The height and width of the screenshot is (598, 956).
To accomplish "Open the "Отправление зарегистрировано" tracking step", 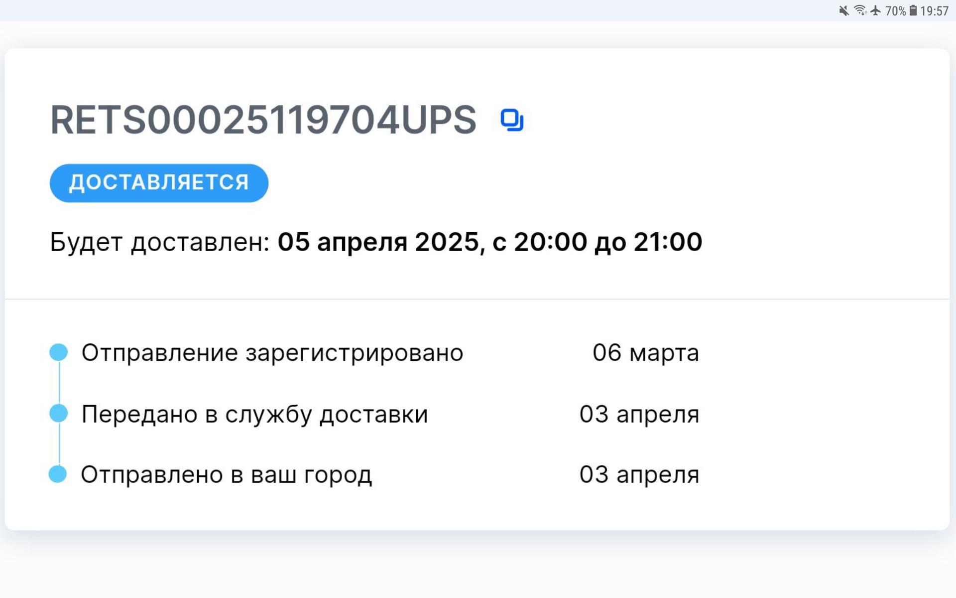I will (x=272, y=353).
